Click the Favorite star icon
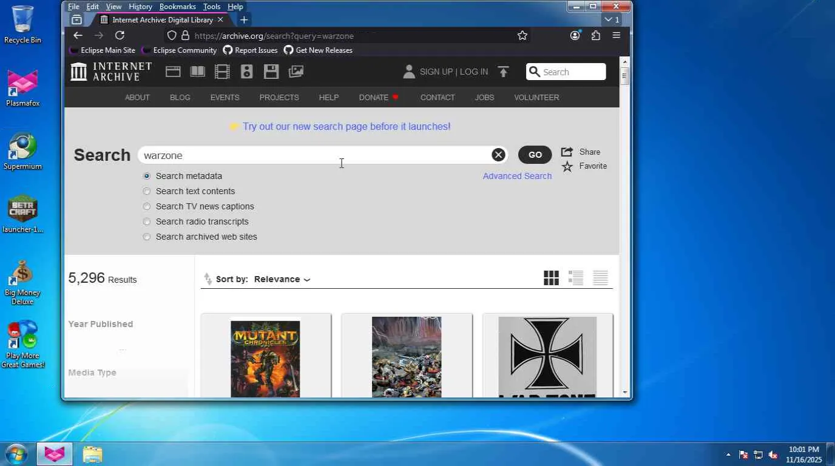835x466 pixels. point(567,166)
